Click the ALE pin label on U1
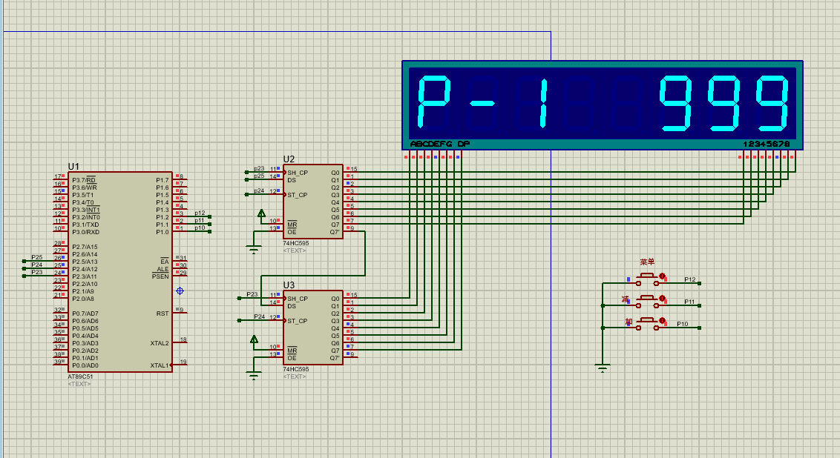 (163, 269)
